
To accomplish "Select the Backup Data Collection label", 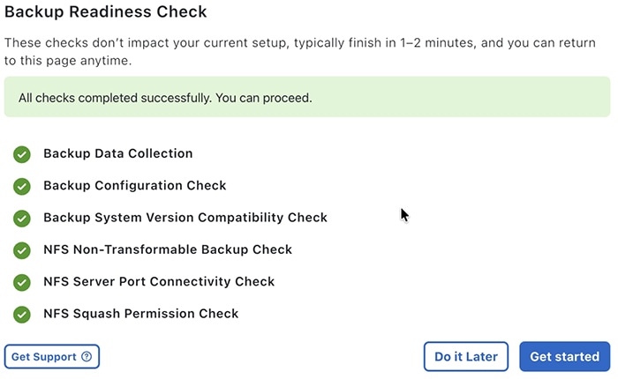I will click(117, 154).
